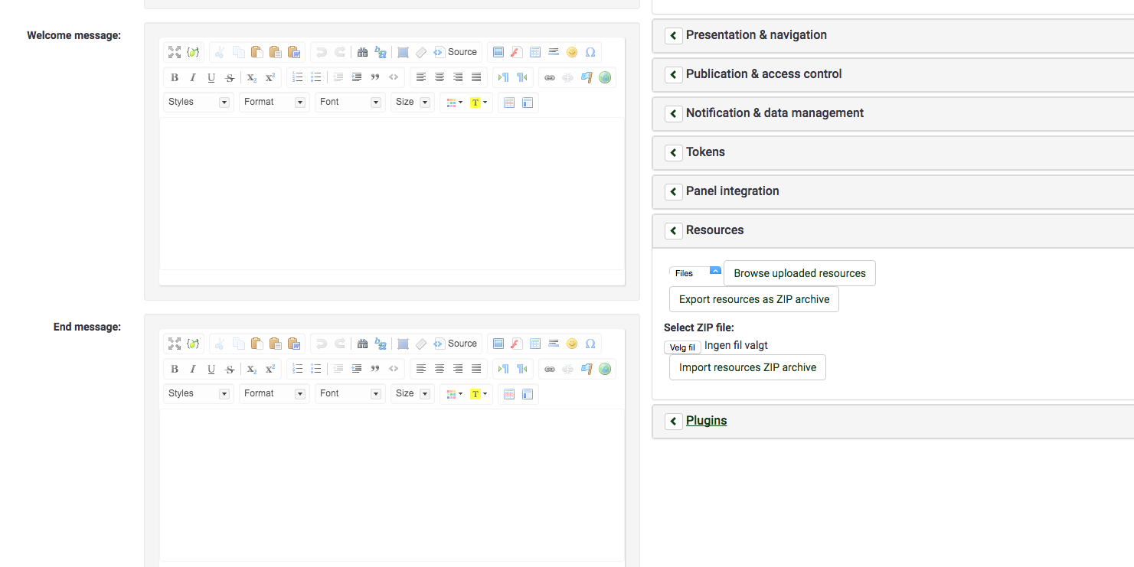Paste from Word in Welcome message editor

pyautogui.click(x=293, y=52)
